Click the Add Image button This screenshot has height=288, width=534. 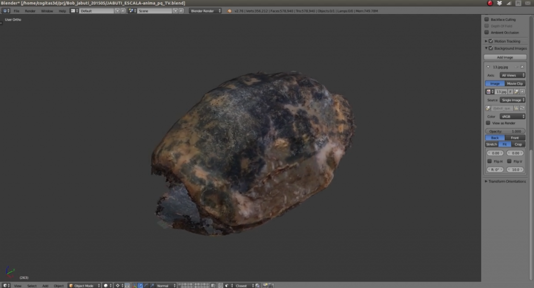pyautogui.click(x=505, y=57)
